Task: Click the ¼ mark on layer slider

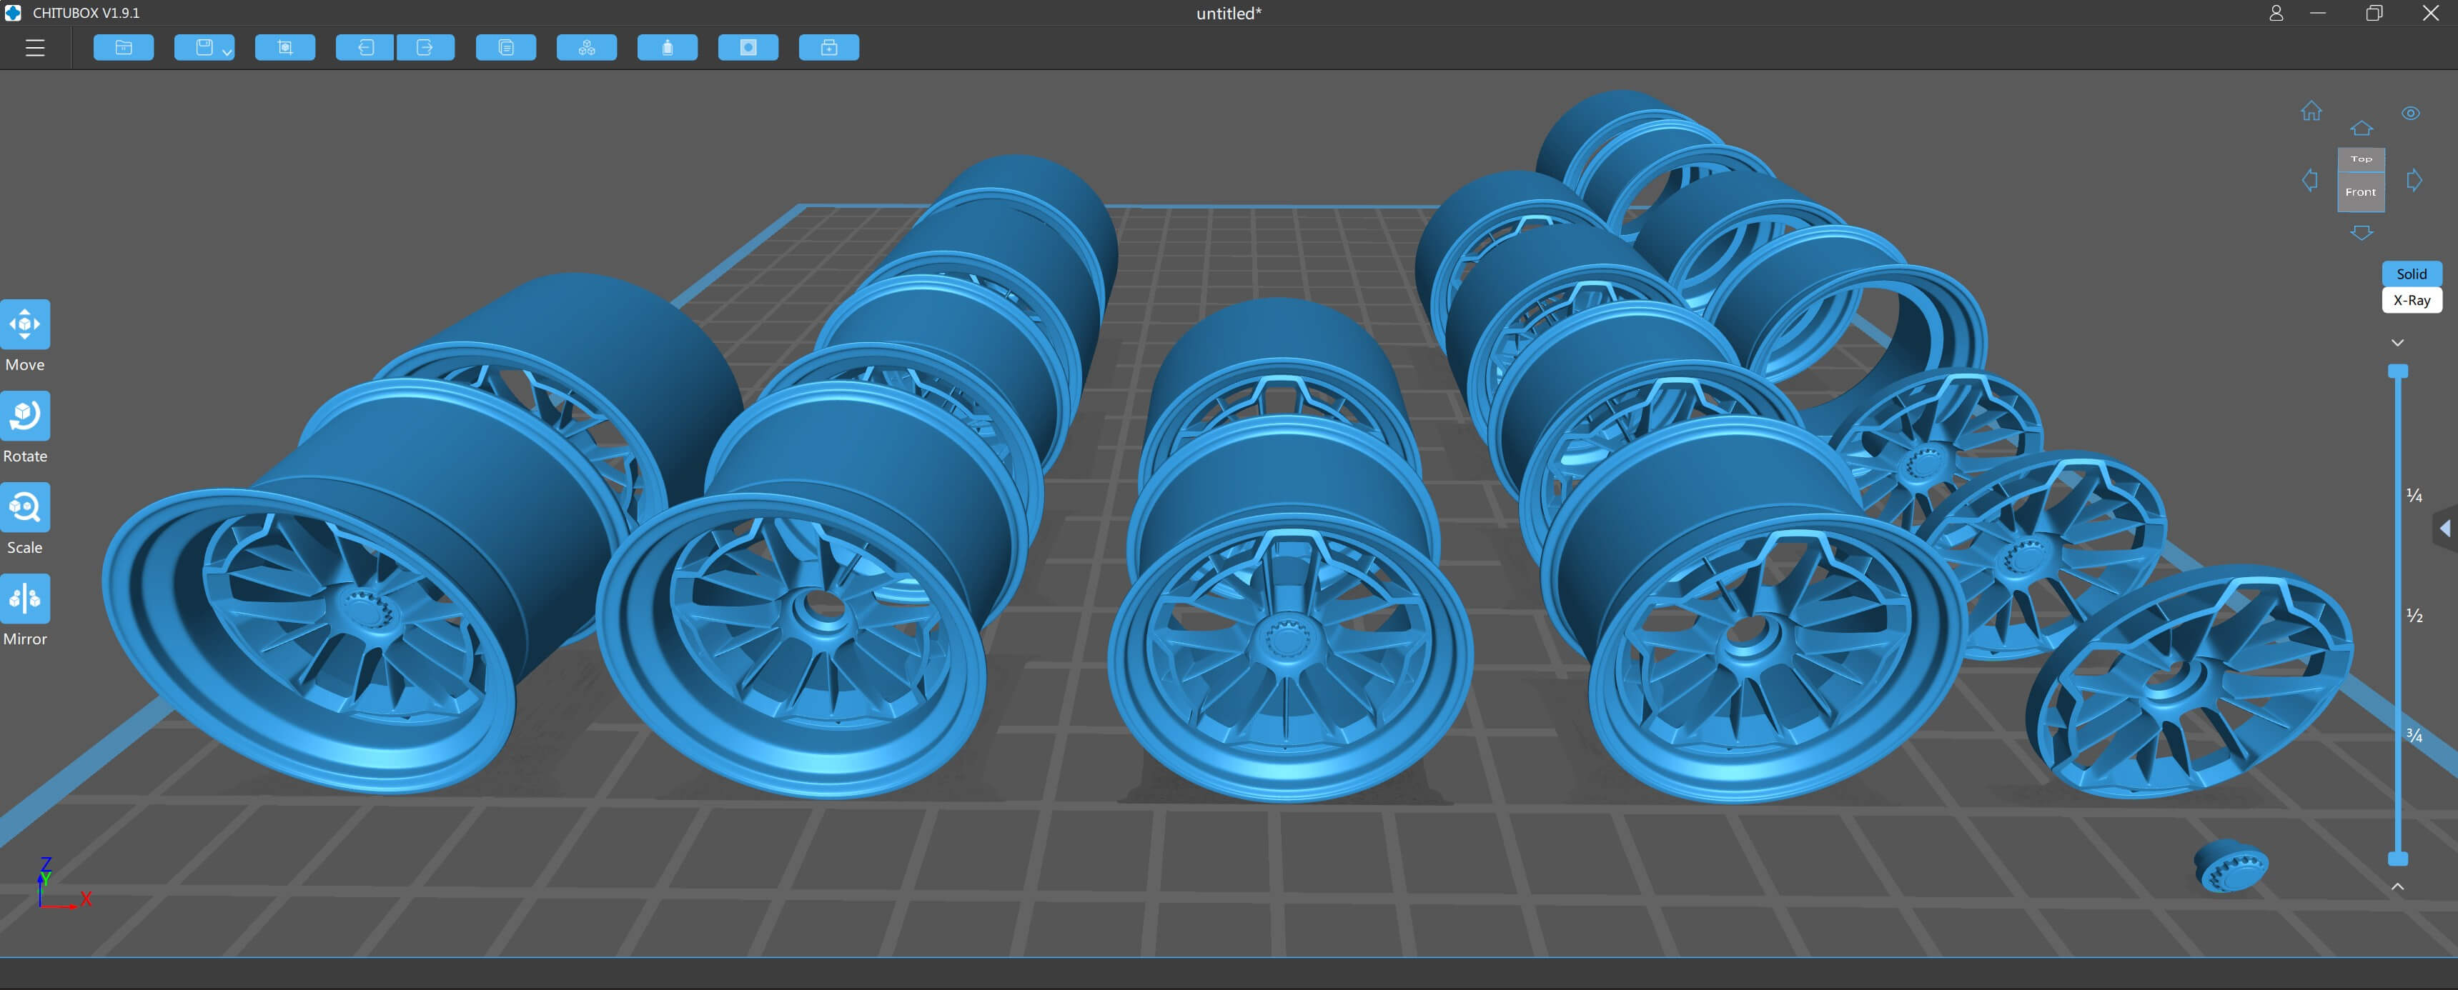Action: pos(2415,496)
